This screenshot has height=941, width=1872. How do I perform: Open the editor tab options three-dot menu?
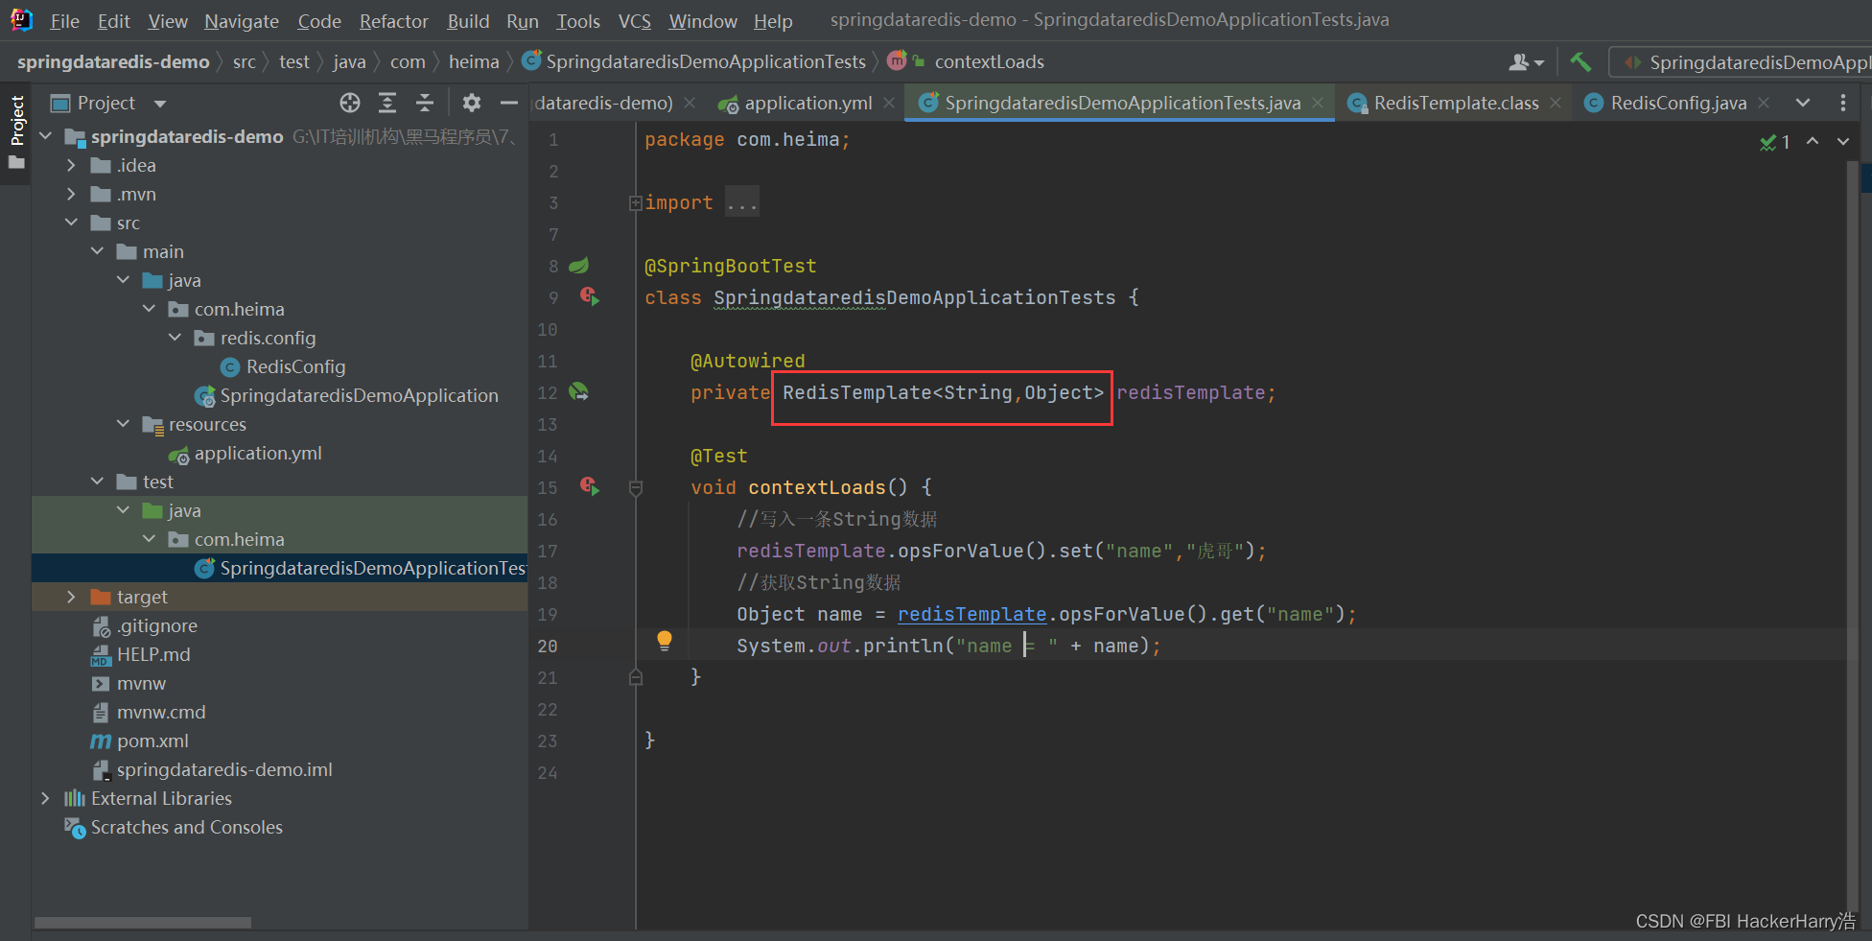(x=1842, y=103)
